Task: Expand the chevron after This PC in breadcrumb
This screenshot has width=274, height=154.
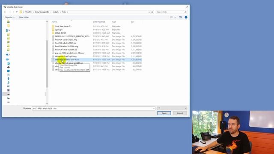Action: 33,12
